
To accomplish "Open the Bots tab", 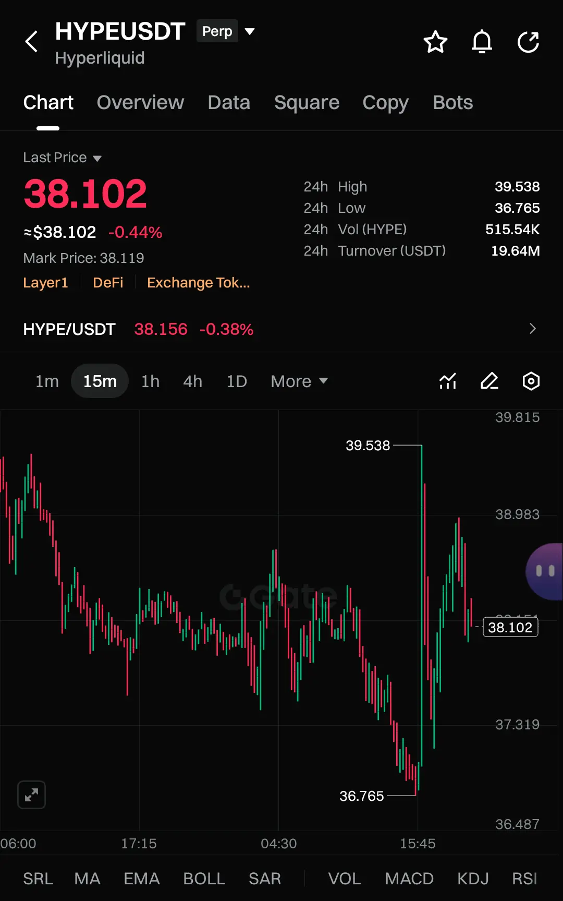I will coord(452,103).
